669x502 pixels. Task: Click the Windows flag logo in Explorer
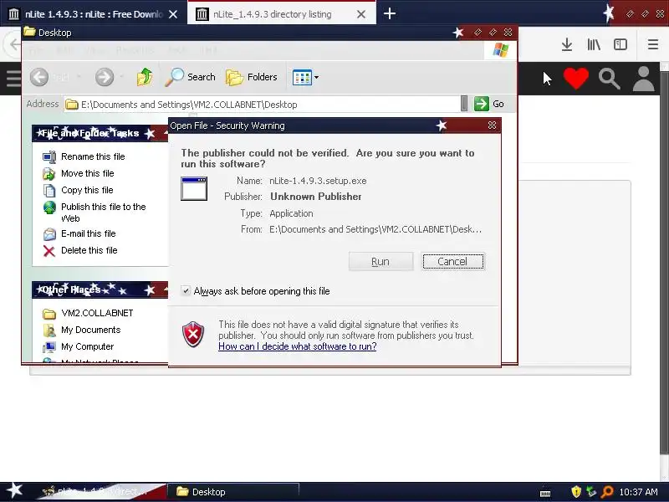coord(500,50)
